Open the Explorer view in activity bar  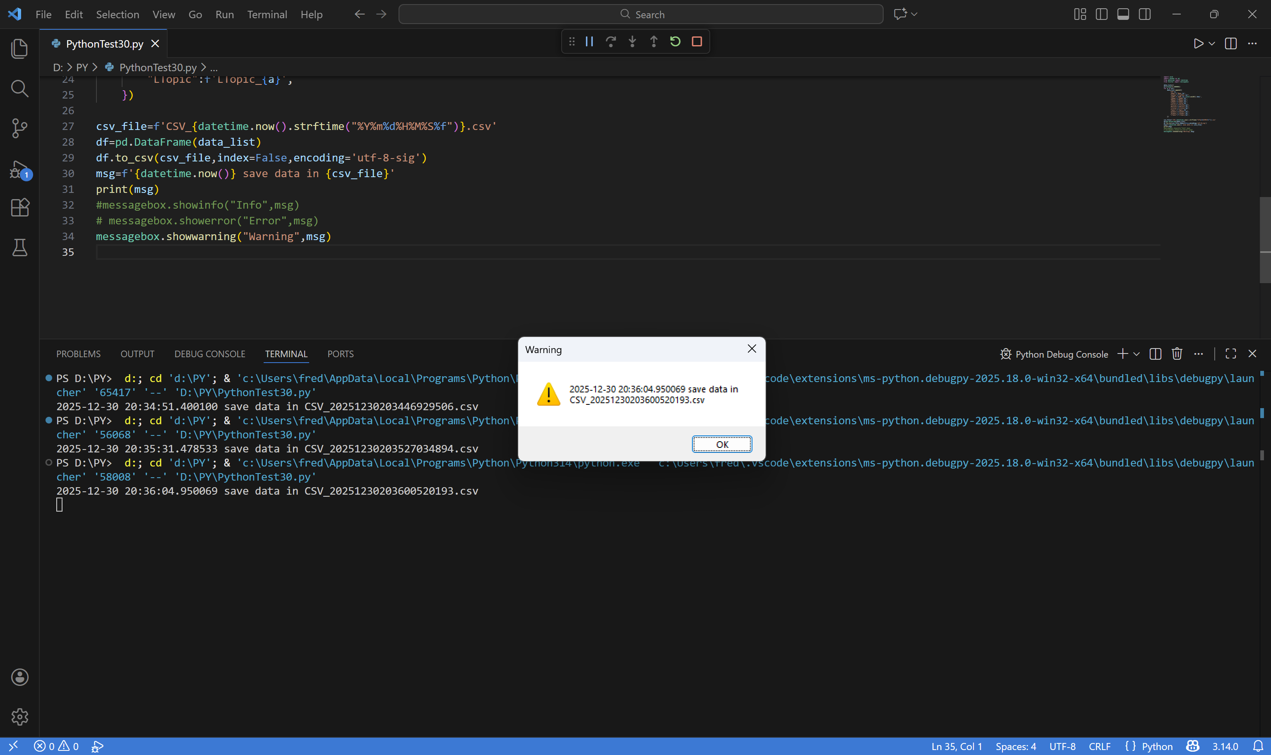19,49
